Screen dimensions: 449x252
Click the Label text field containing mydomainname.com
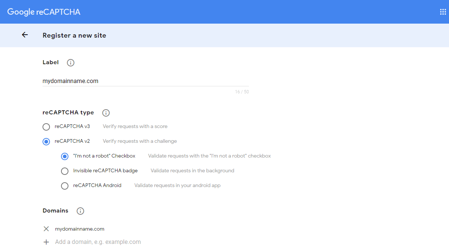pos(146,81)
